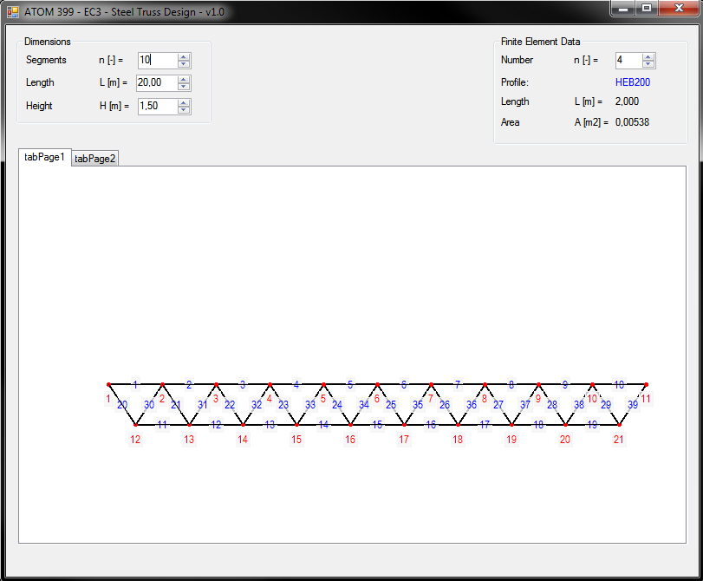The image size is (703, 581).
Task: Select red node label 2 on top chord
Action: coord(162,399)
